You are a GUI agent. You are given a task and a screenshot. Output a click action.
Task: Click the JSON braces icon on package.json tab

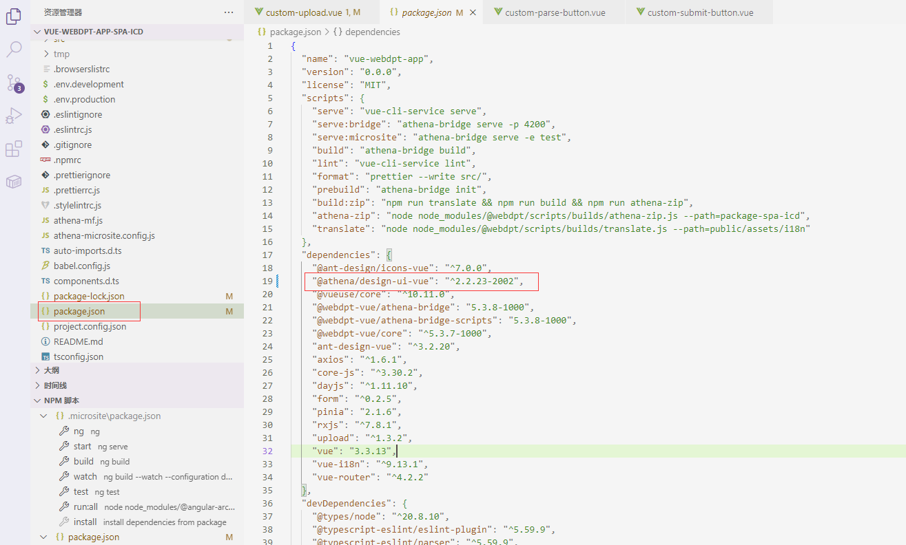[x=393, y=12]
